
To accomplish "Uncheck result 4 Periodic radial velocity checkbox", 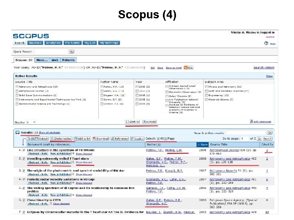I will pos(24,179).
